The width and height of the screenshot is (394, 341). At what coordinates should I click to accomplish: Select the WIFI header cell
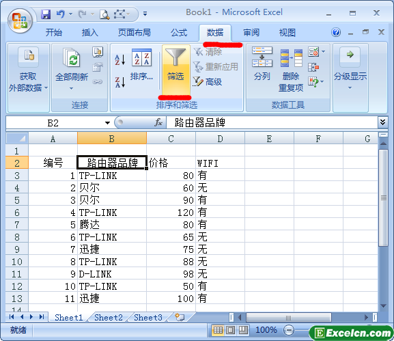[220, 163]
